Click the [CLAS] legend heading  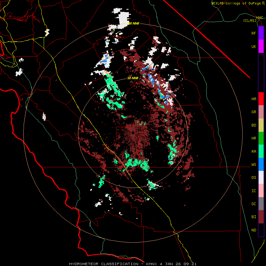click(x=250, y=20)
